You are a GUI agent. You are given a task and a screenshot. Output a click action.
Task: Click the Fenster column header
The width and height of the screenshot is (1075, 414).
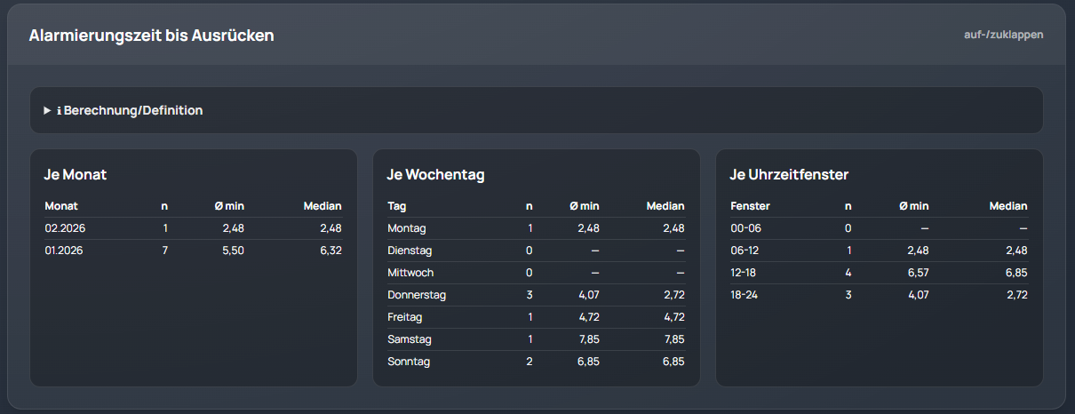click(x=750, y=206)
